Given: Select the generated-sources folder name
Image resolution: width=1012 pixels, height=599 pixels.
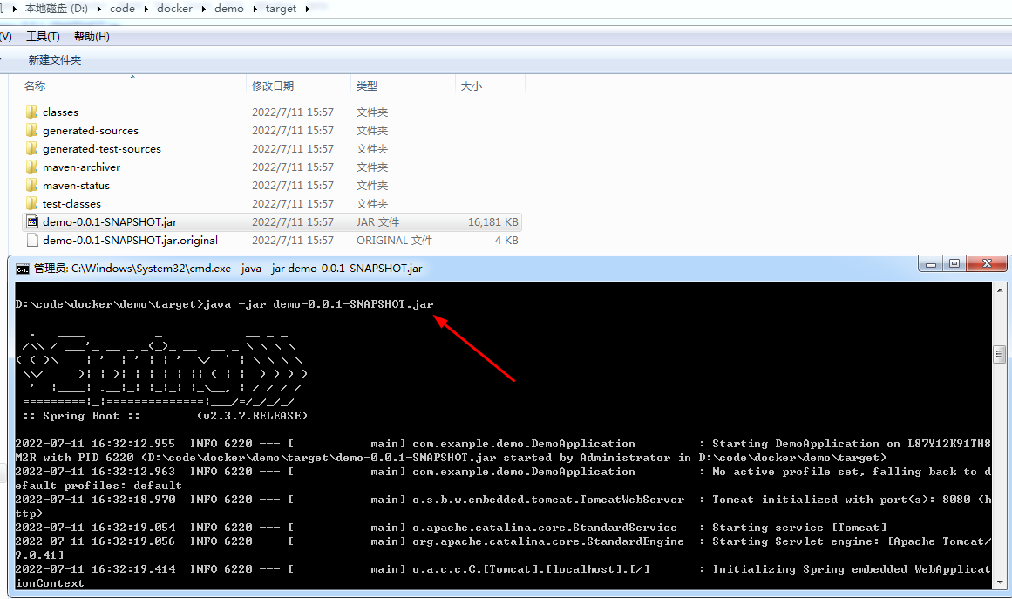Looking at the screenshot, I should coord(91,131).
